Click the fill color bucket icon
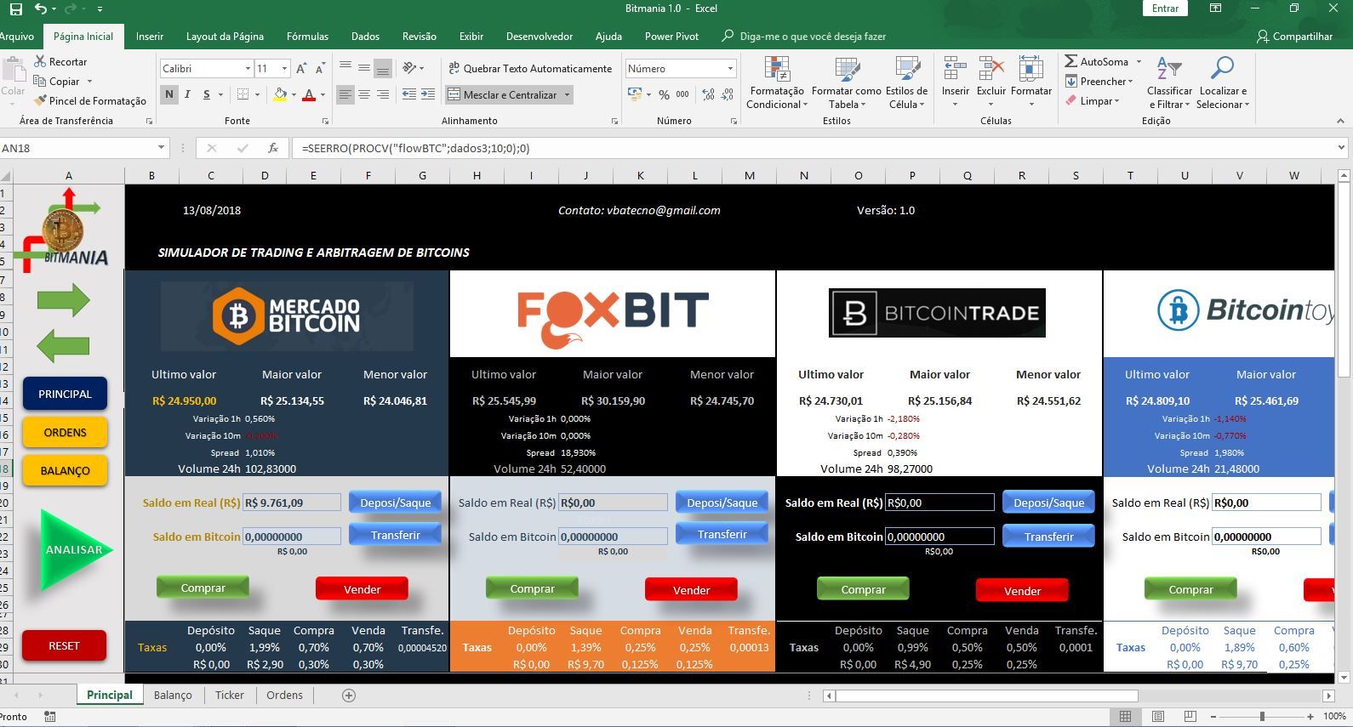Viewport: 1353px width, 727px height. point(280,94)
